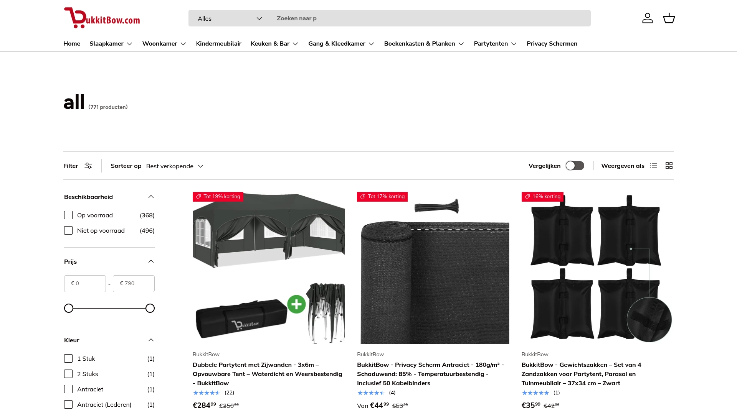
Task: Click the BukkitBow.com logo
Action: click(x=102, y=18)
